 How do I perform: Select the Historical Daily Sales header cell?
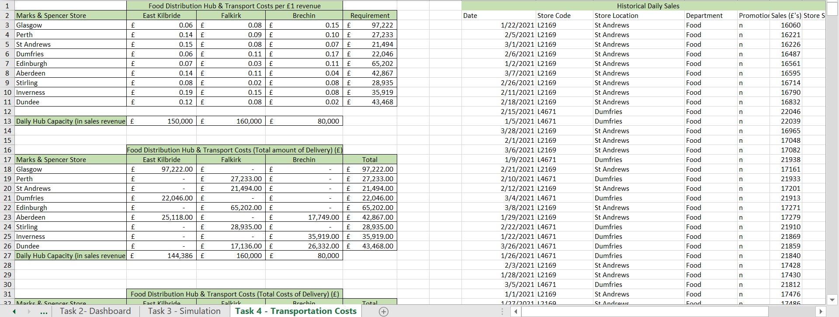(x=648, y=6)
